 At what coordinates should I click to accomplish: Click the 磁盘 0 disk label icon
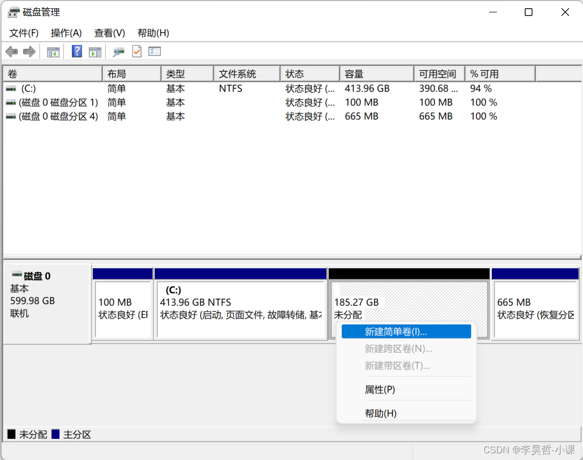point(16,275)
